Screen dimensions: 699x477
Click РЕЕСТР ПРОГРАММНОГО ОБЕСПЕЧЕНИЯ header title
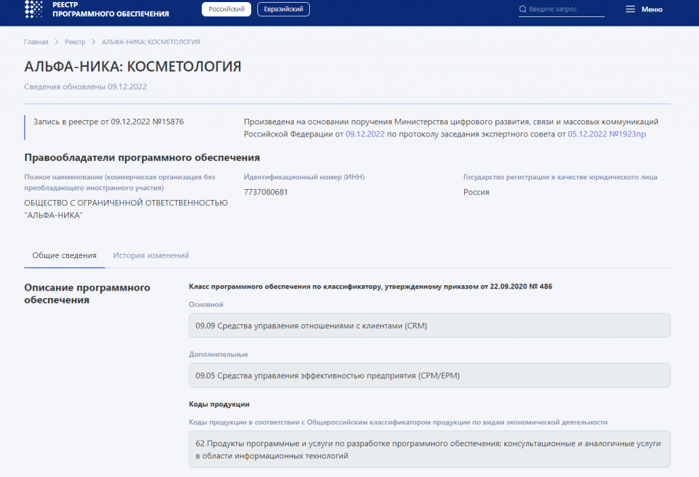tap(111, 10)
